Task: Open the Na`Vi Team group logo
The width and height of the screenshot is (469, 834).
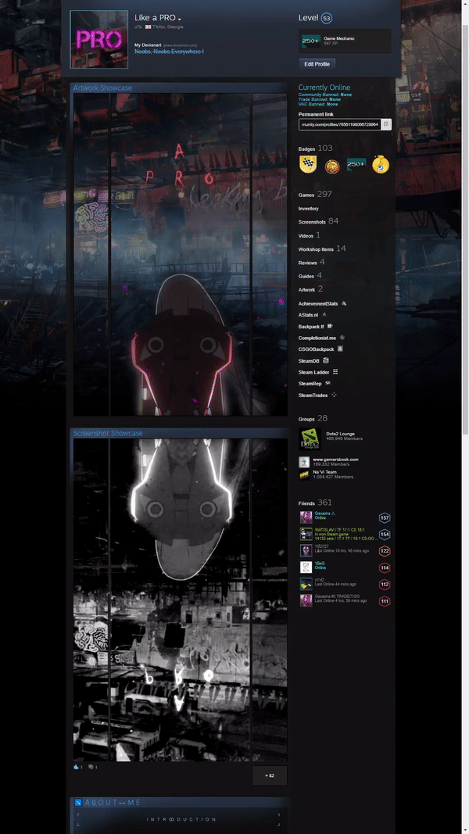Action: (303, 474)
